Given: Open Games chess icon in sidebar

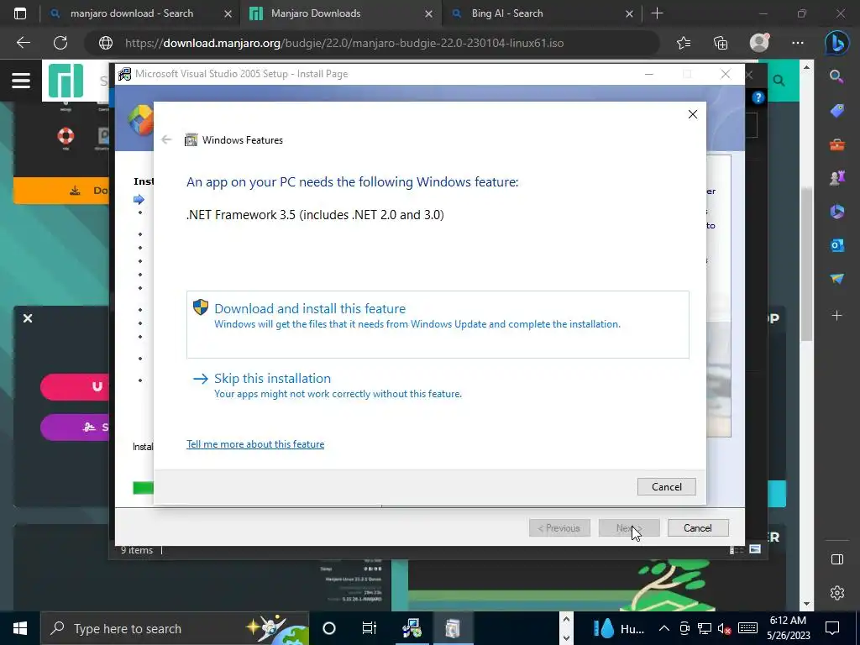Looking at the screenshot, I should [837, 178].
